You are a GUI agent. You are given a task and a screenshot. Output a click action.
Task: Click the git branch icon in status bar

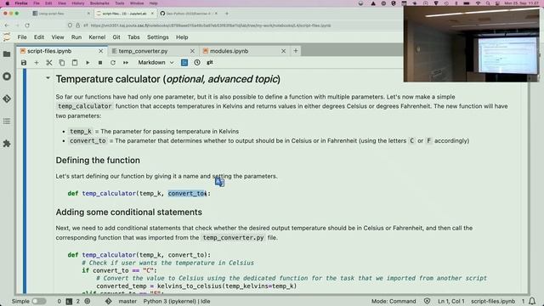pyautogui.click(x=109, y=301)
